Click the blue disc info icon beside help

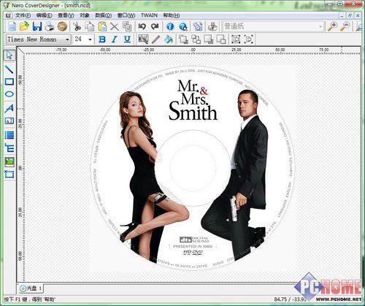pyautogui.click(x=198, y=26)
